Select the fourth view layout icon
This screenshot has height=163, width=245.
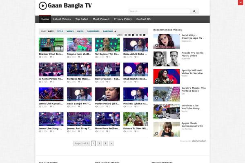(137, 35)
